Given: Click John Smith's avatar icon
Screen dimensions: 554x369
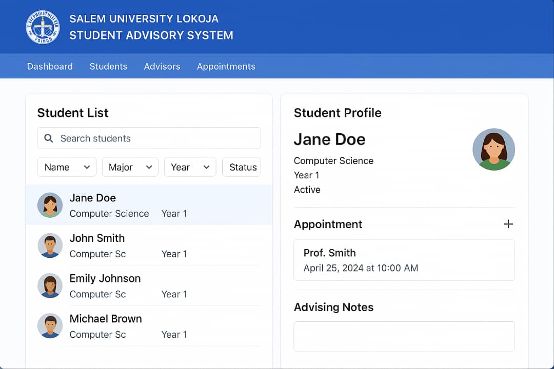Looking at the screenshot, I should point(50,245).
